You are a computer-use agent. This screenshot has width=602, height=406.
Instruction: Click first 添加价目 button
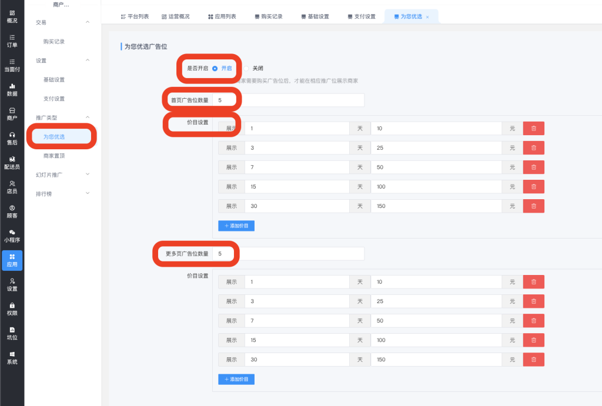pyautogui.click(x=236, y=226)
